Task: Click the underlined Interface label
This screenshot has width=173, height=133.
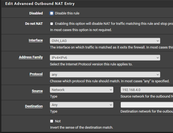Action: point(36,40)
